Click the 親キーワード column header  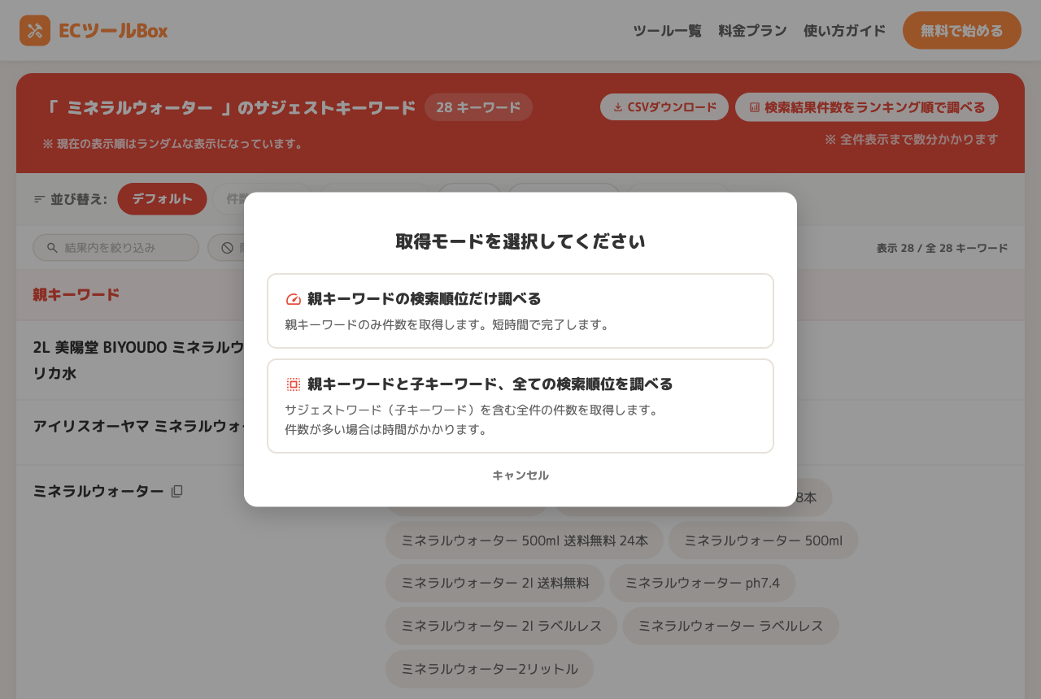[76, 295]
